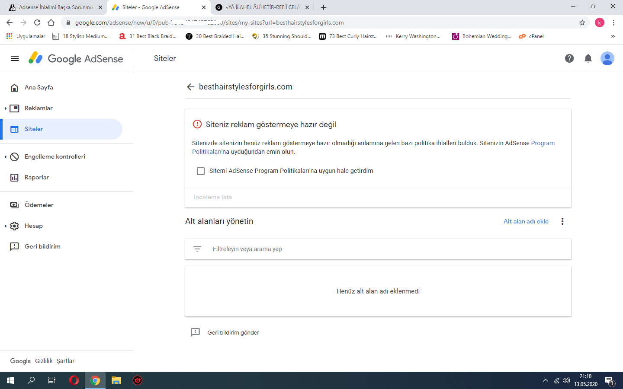Open the Gizlilik footer link
623x389 pixels.
tap(44, 361)
